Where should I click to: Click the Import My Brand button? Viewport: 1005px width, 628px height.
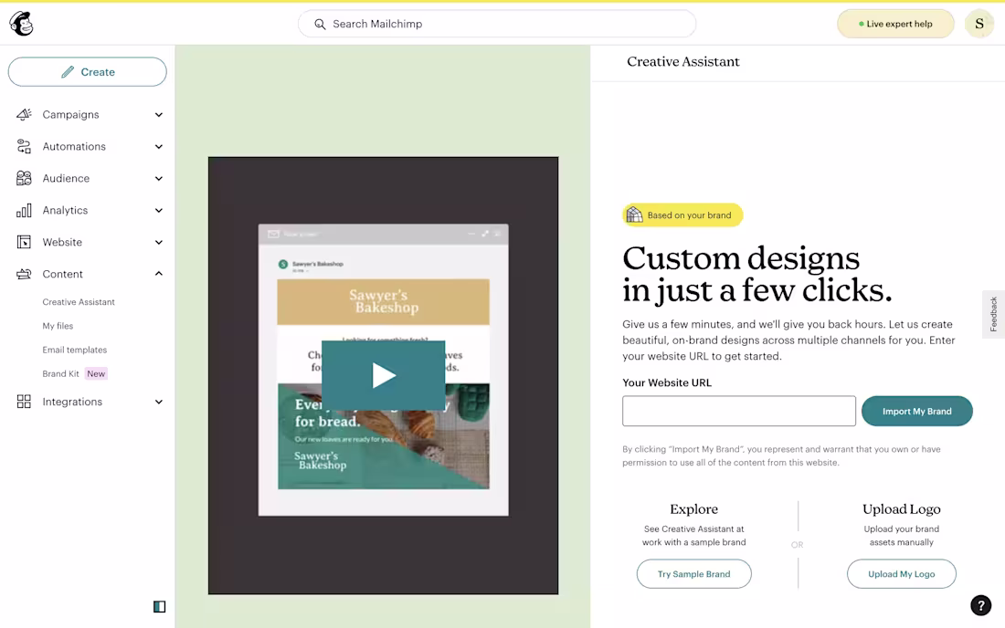[917, 411]
